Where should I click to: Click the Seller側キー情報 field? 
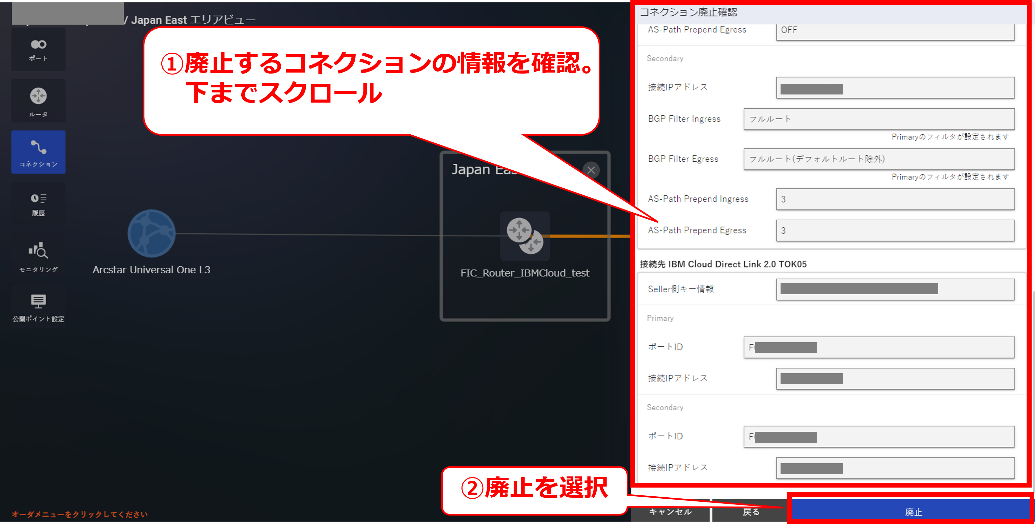coord(895,289)
